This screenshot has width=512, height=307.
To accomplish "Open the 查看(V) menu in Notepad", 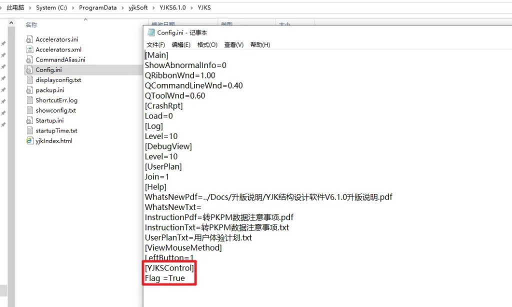I will click(x=233, y=44).
